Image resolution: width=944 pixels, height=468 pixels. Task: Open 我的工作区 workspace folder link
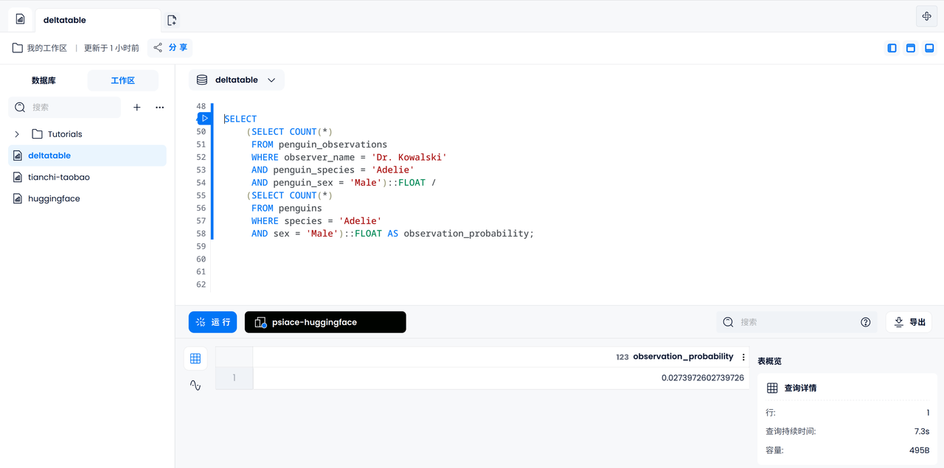tap(40, 48)
